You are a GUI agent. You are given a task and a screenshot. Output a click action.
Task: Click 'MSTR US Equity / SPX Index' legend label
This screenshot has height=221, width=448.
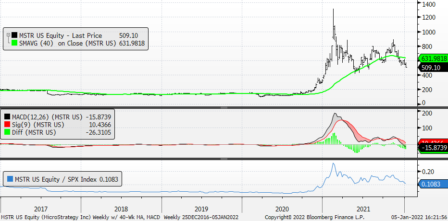pos(56,179)
